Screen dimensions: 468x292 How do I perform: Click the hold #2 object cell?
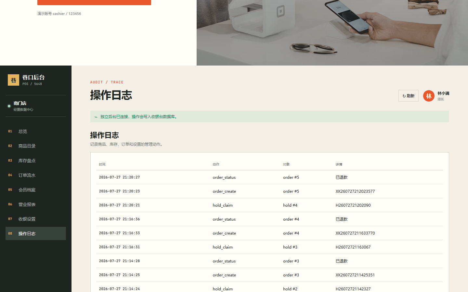(x=290, y=289)
